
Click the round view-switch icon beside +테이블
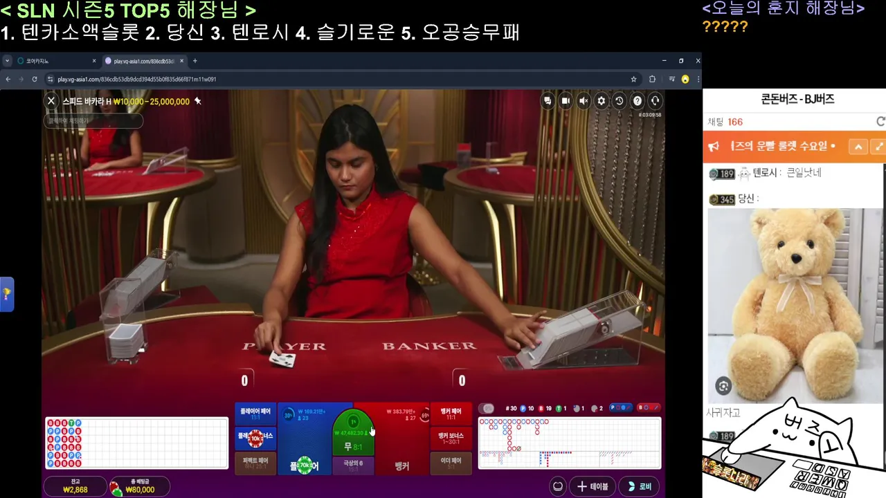pyautogui.click(x=558, y=486)
